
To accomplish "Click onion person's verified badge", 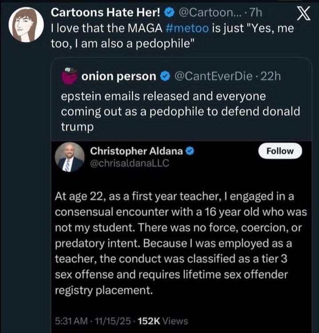I will click(164, 76).
